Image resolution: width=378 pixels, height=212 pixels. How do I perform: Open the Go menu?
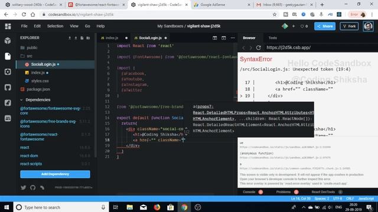(87, 26)
